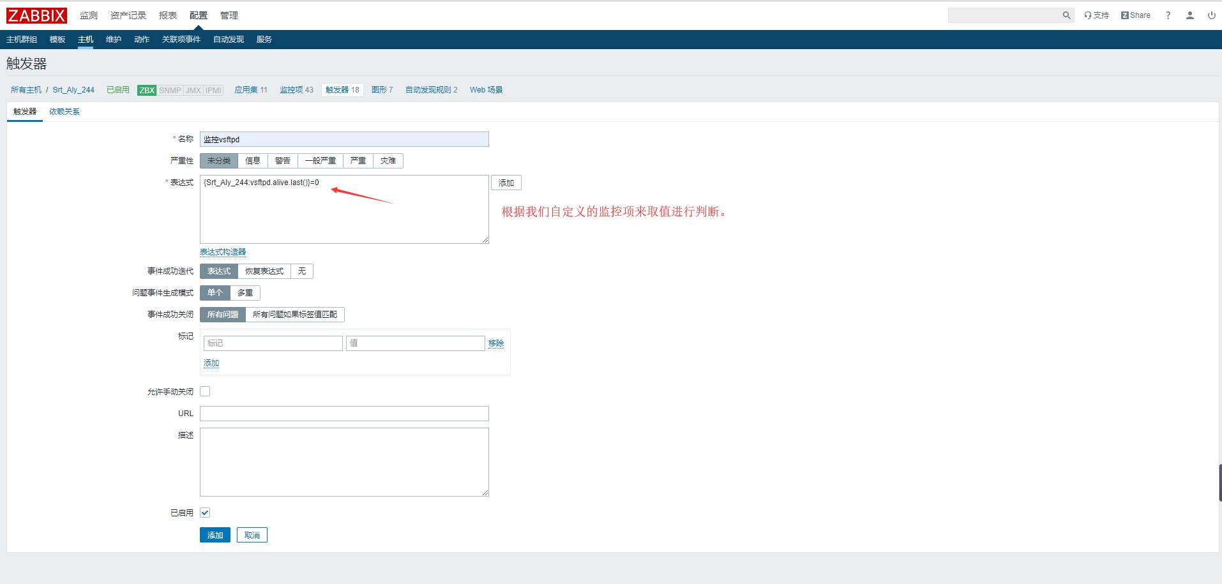Select severity 未分类
This screenshot has height=584, width=1222.
[219, 161]
